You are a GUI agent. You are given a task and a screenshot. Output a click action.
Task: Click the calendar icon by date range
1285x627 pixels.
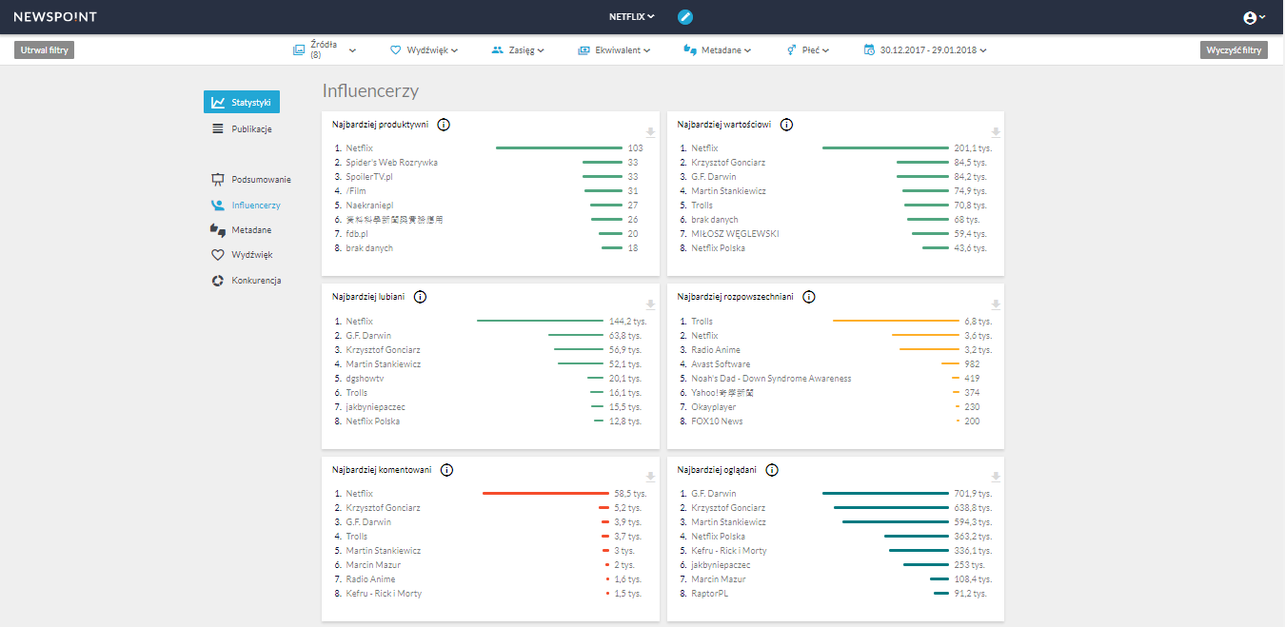pyautogui.click(x=869, y=50)
